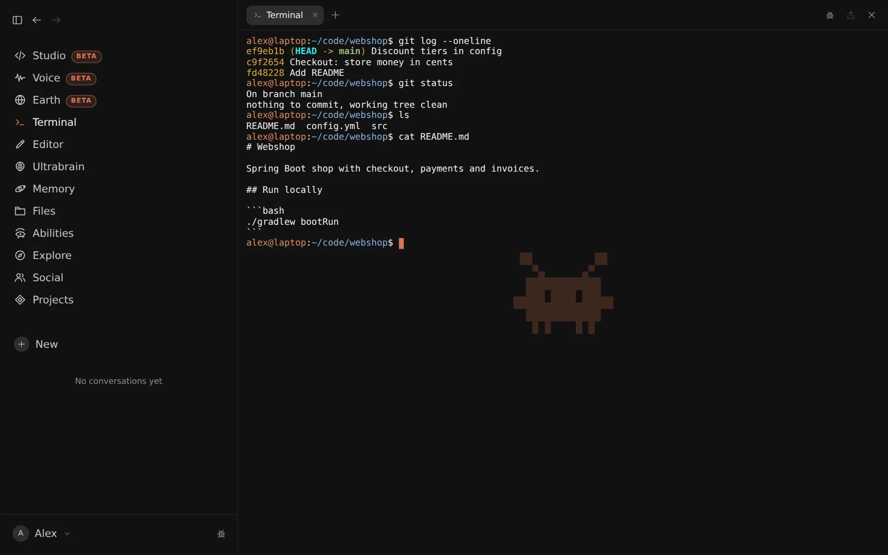Click the share icon in top bar
Viewport: 888px width, 555px height.
click(x=851, y=15)
